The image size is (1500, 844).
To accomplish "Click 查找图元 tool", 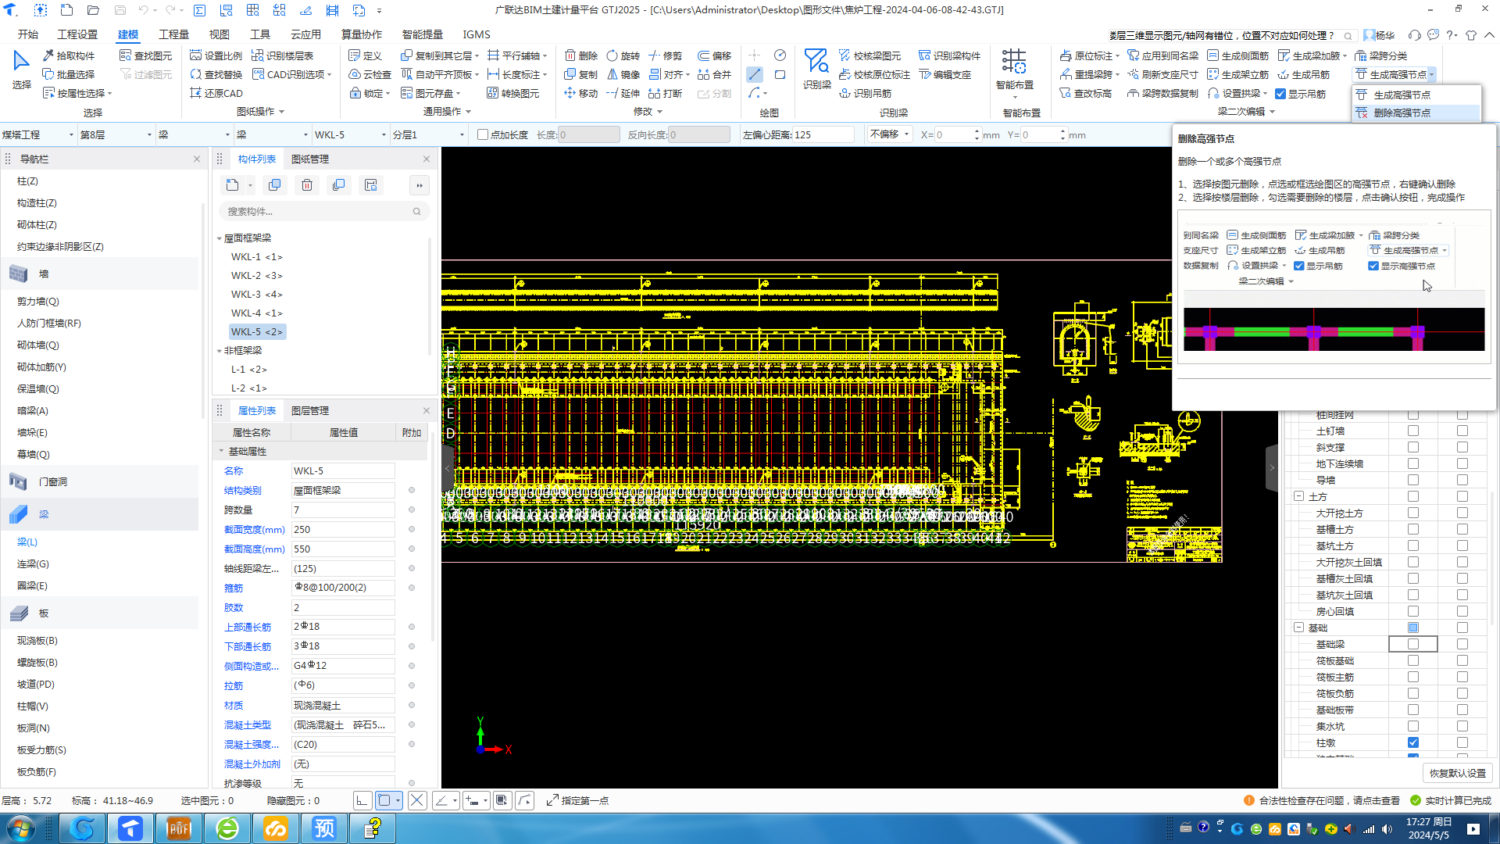I will [146, 55].
